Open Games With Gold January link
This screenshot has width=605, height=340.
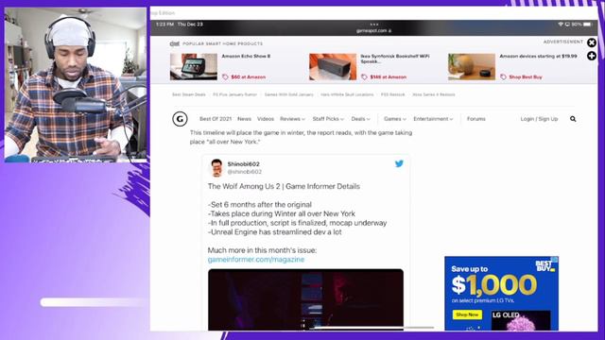288,94
